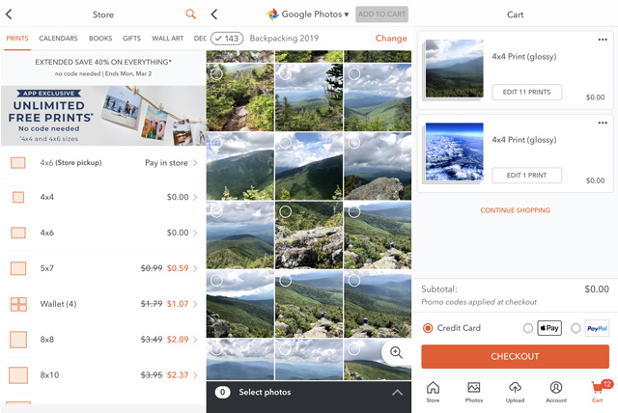Switch to the BOOKS tab
Image resolution: width=618 pixels, height=413 pixels.
pos(100,39)
